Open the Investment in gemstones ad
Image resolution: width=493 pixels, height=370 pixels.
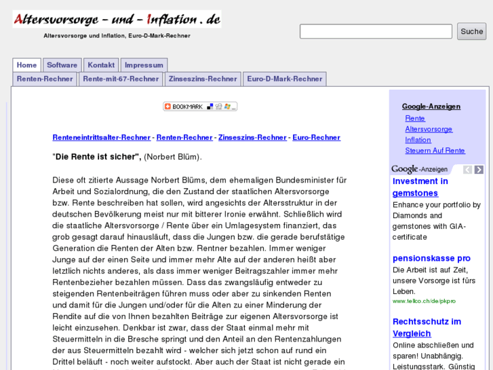click(420, 187)
